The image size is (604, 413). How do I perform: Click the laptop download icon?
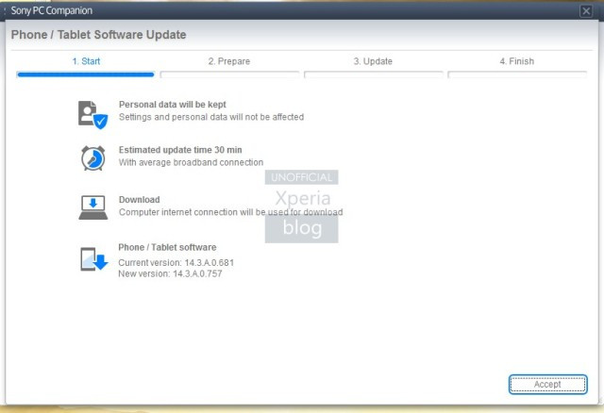92,207
